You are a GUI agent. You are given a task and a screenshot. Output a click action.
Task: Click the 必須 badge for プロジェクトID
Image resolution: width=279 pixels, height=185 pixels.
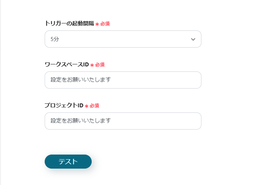pyautogui.click(x=94, y=106)
